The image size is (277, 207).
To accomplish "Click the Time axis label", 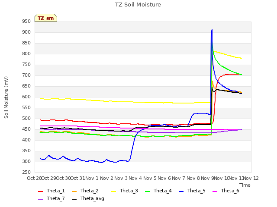I will coord(245,185).
